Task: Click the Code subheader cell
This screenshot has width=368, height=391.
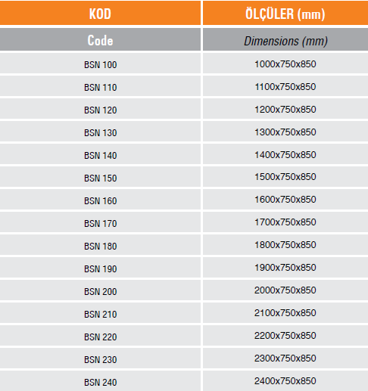Action: pyautogui.click(x=100, y=39)
